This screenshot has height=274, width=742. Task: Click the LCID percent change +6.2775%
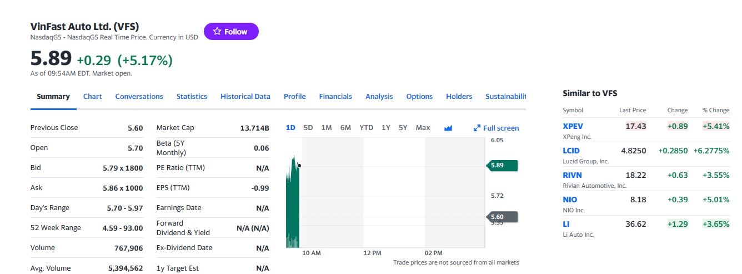pos(710,151)
